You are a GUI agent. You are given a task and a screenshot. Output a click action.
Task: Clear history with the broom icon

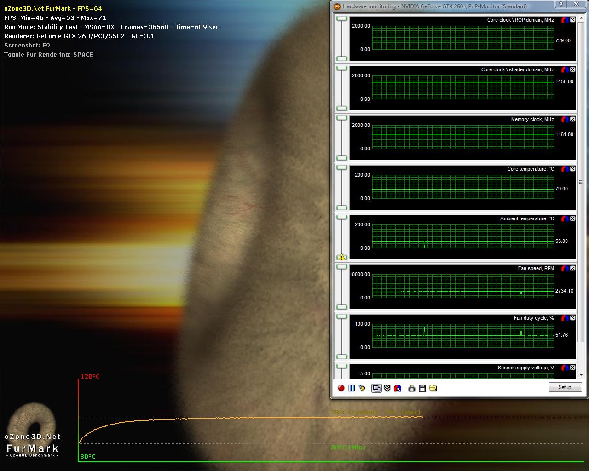coord(362,388)
